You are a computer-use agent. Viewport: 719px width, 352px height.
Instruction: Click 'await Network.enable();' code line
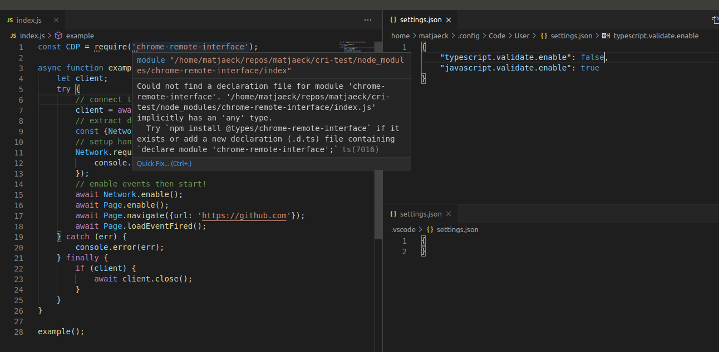click(x=129, y=194)
